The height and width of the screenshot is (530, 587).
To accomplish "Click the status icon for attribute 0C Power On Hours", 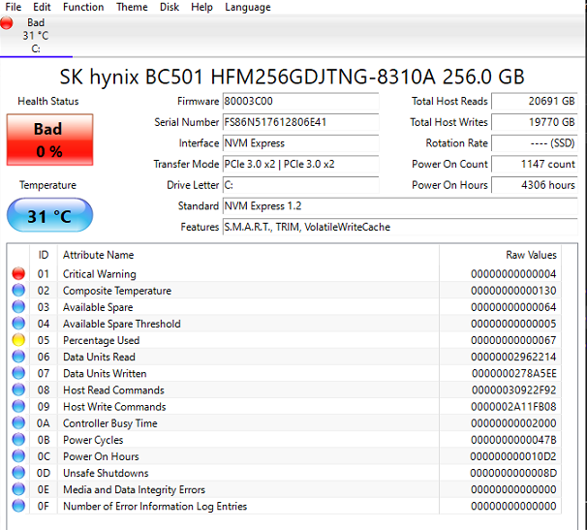I will click(x=18, y=456).
